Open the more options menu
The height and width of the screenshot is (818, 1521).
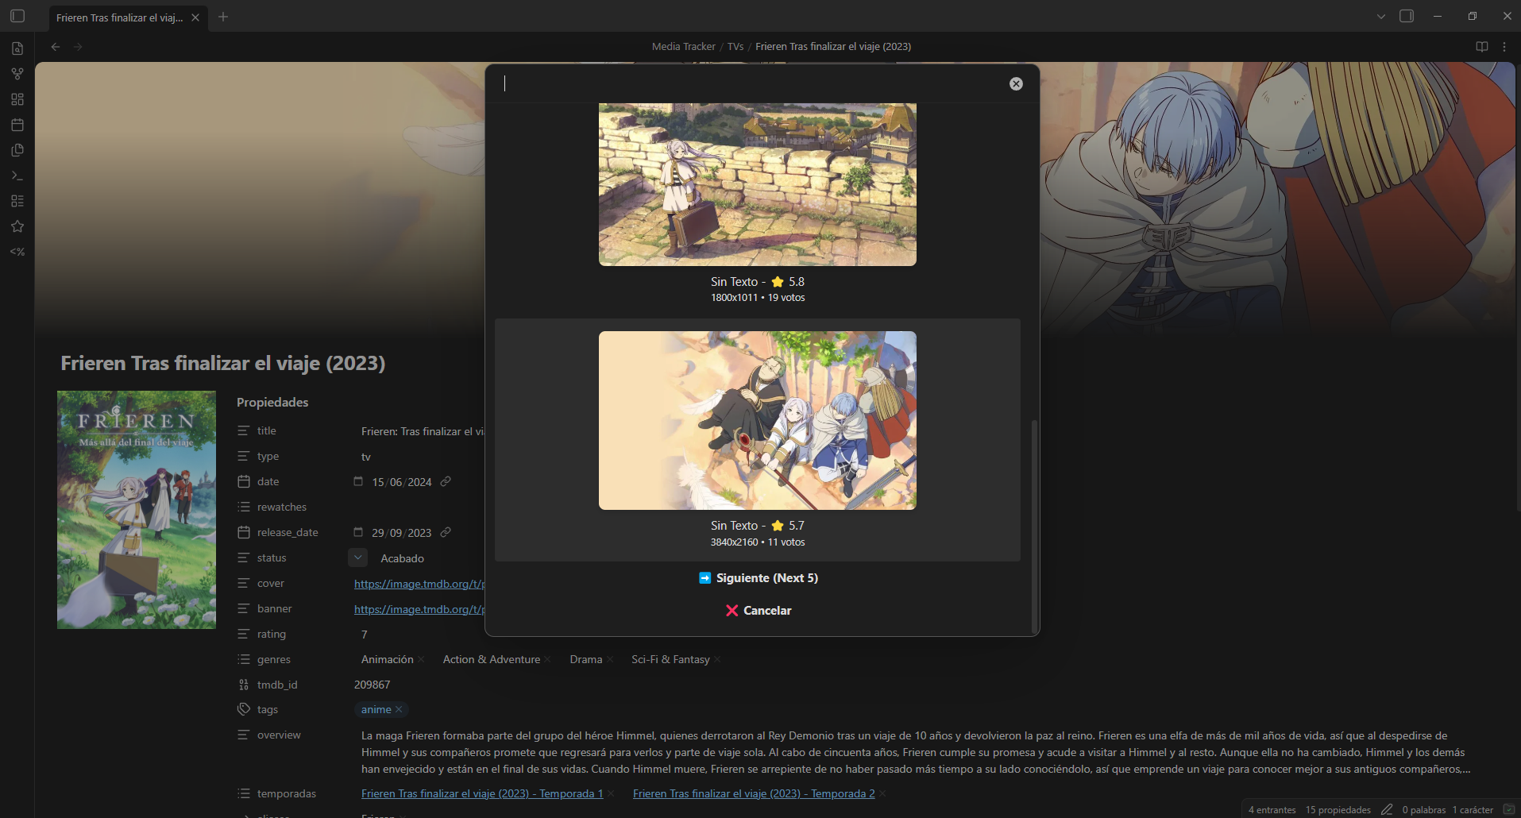1504,46
